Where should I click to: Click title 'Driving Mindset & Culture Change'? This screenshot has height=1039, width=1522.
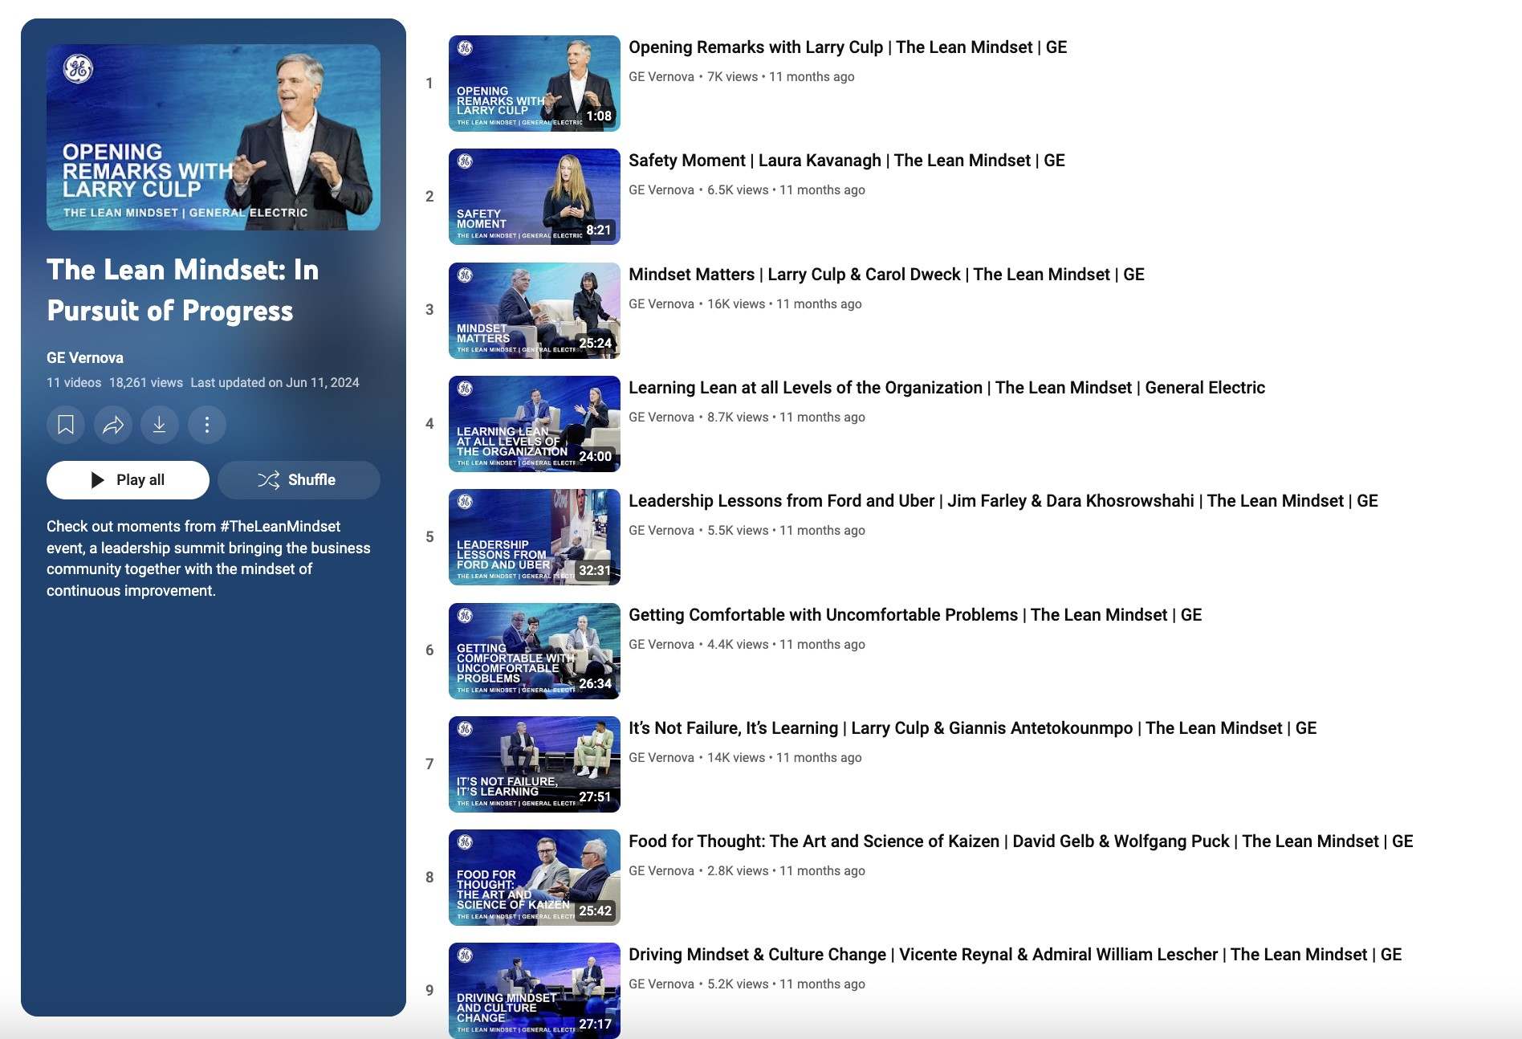tap(1015, 955)
